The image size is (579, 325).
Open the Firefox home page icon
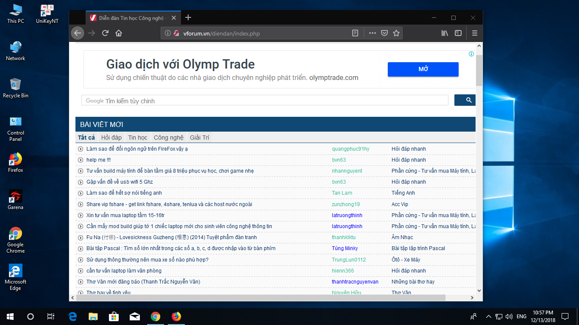[x=119, y=33]
